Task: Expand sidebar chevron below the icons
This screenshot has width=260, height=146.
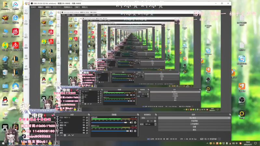Action: point(26,85)
